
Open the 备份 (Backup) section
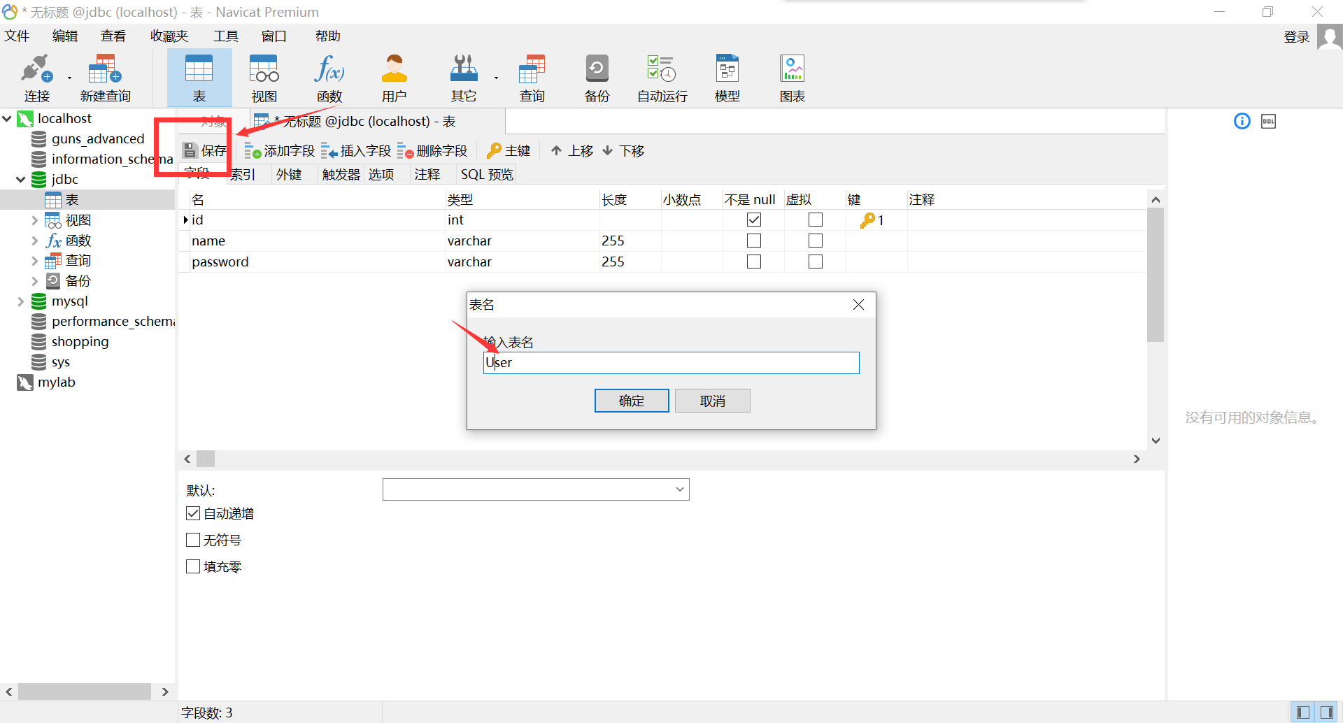597,77
